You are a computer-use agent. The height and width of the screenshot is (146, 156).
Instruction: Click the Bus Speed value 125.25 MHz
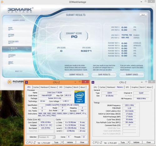[x=46, y=128]
